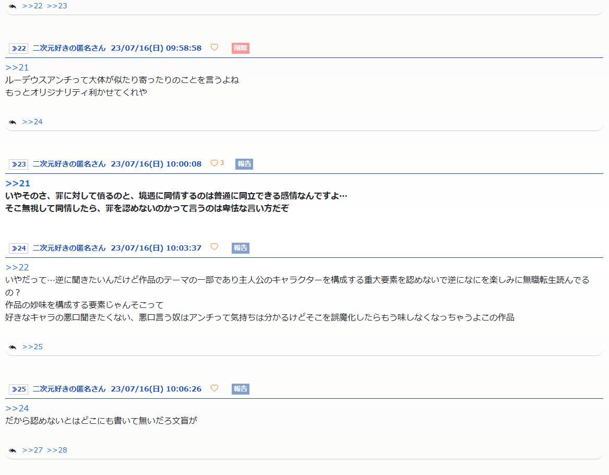Click timestamp 23/07/16(日) 10:06:26
609x475 pixels.
click(156, 389)
